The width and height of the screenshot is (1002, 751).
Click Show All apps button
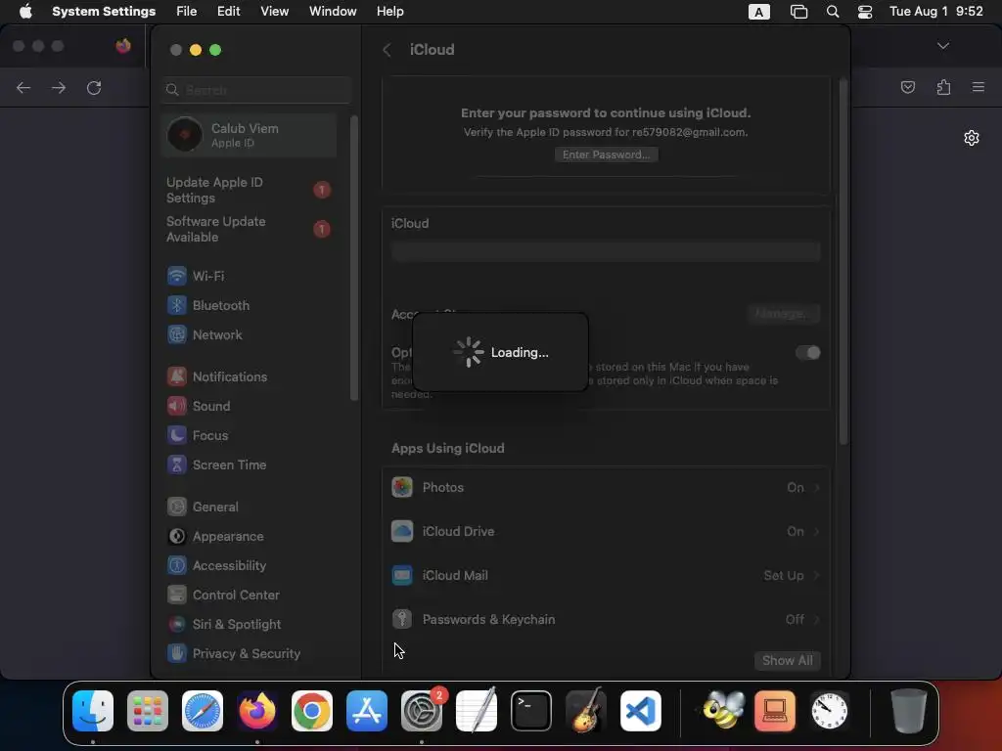(788, 660)
